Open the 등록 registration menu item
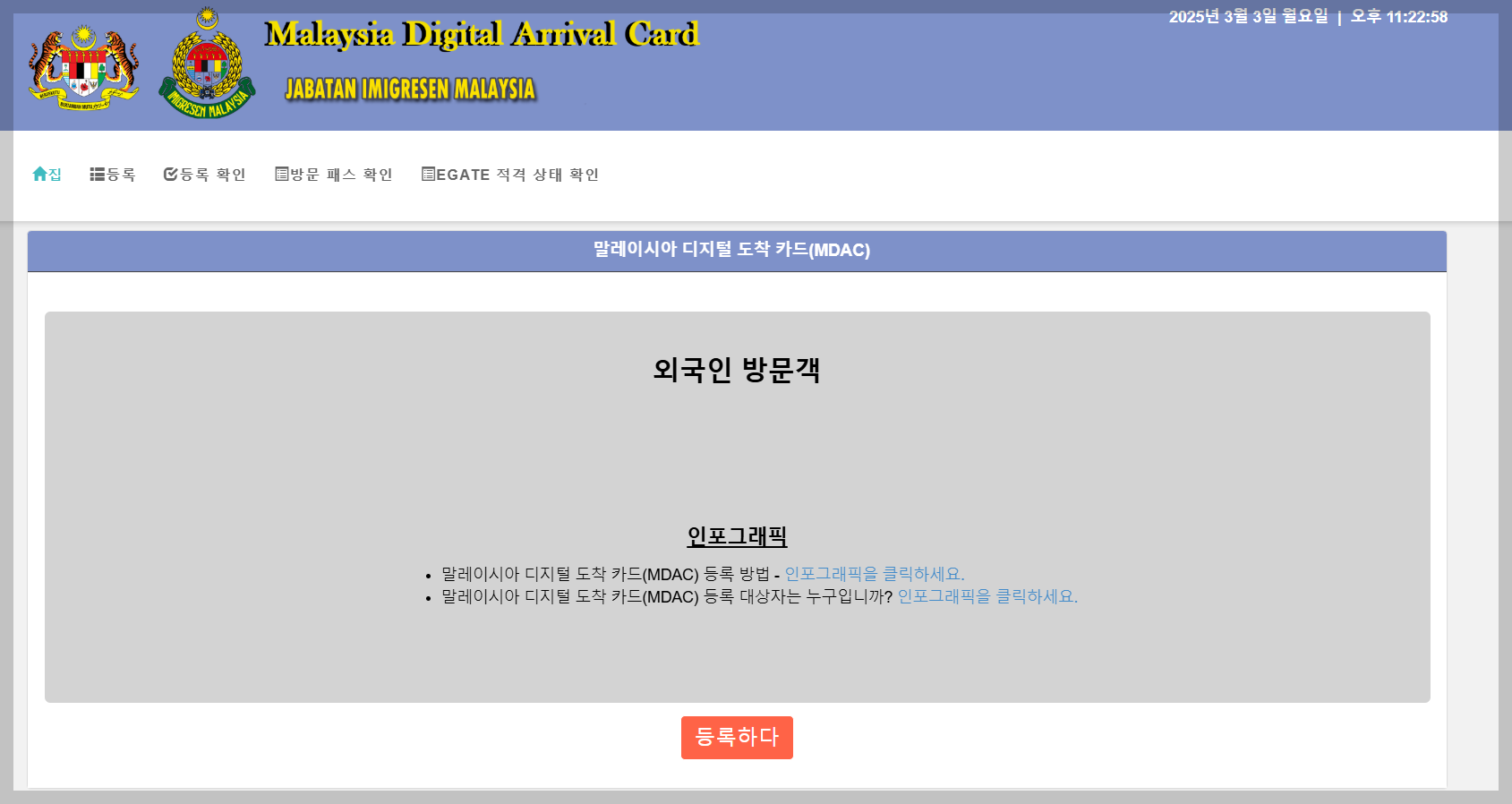 [x=113, y=175]
